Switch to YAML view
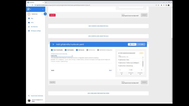This screenshot has height=106, width=189. click(x=141, y=44)
